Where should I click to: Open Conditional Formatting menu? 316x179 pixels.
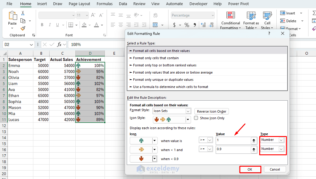(231, 20)
